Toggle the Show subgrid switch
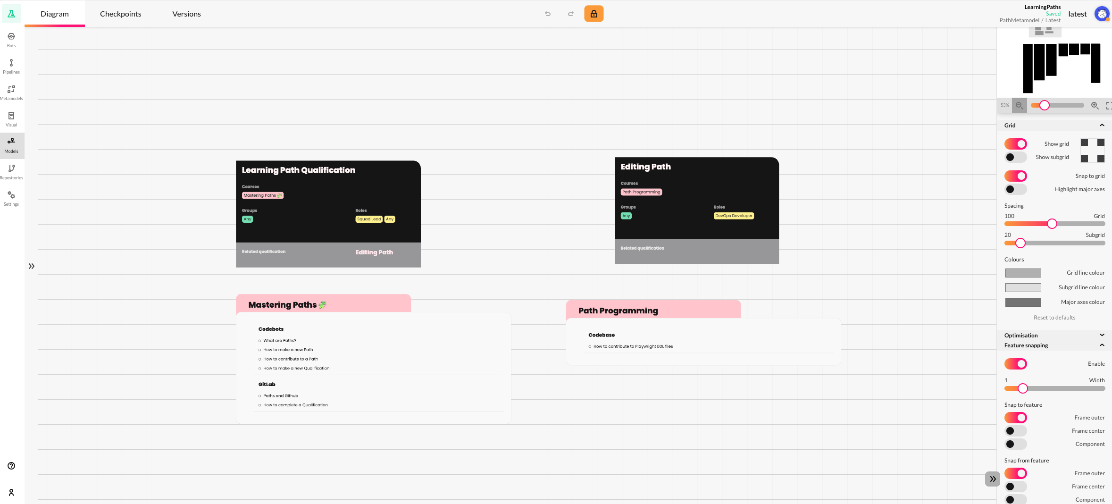This screenshot has height=504, width=1112. 1016,157
